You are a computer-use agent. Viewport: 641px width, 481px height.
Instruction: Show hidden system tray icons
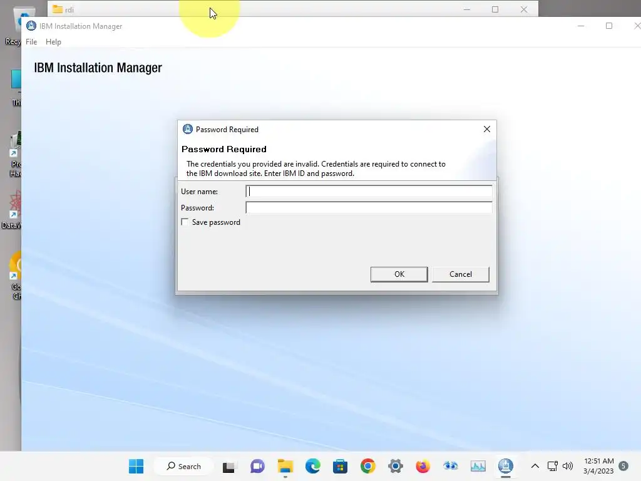click(x=535, y=466)
